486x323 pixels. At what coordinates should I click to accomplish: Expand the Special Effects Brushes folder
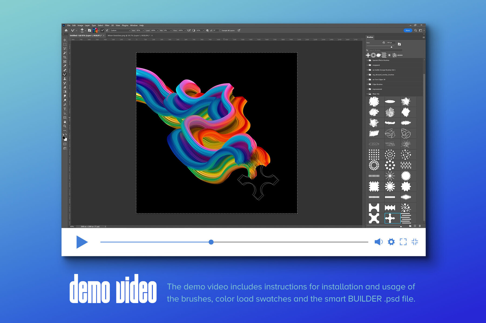(x=367, y=60)
